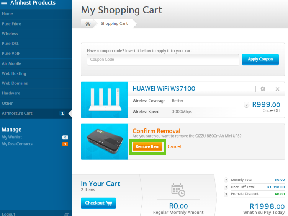Open My Wishlist under Manage

[12, 137]
